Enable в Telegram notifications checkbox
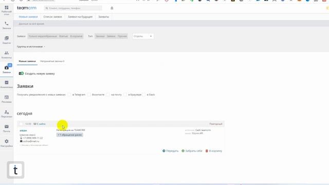Screen dimensions: 329x185 pyautogui.click(x=69, y=95)
